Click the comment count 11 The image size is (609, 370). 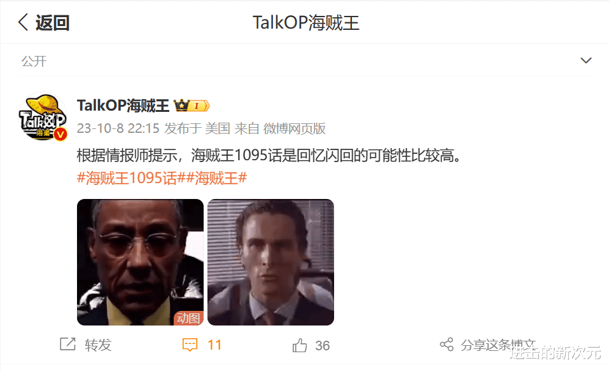tap(215, 345)
